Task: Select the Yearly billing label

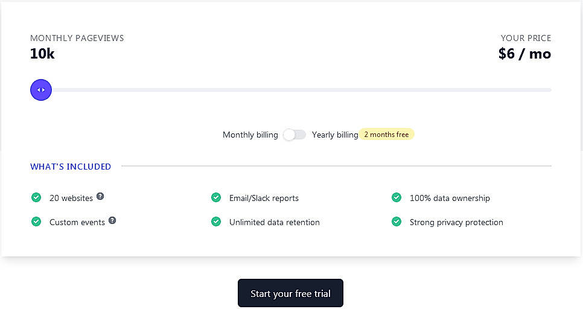Action: pos(335,135)
